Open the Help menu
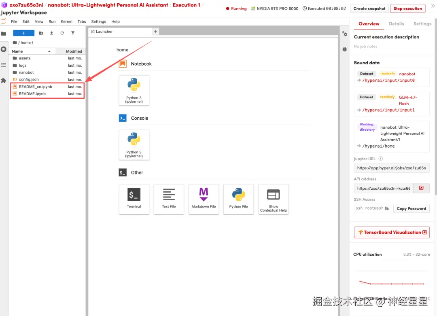The width and height of the screenshot is (437, 316). (115, 21)
